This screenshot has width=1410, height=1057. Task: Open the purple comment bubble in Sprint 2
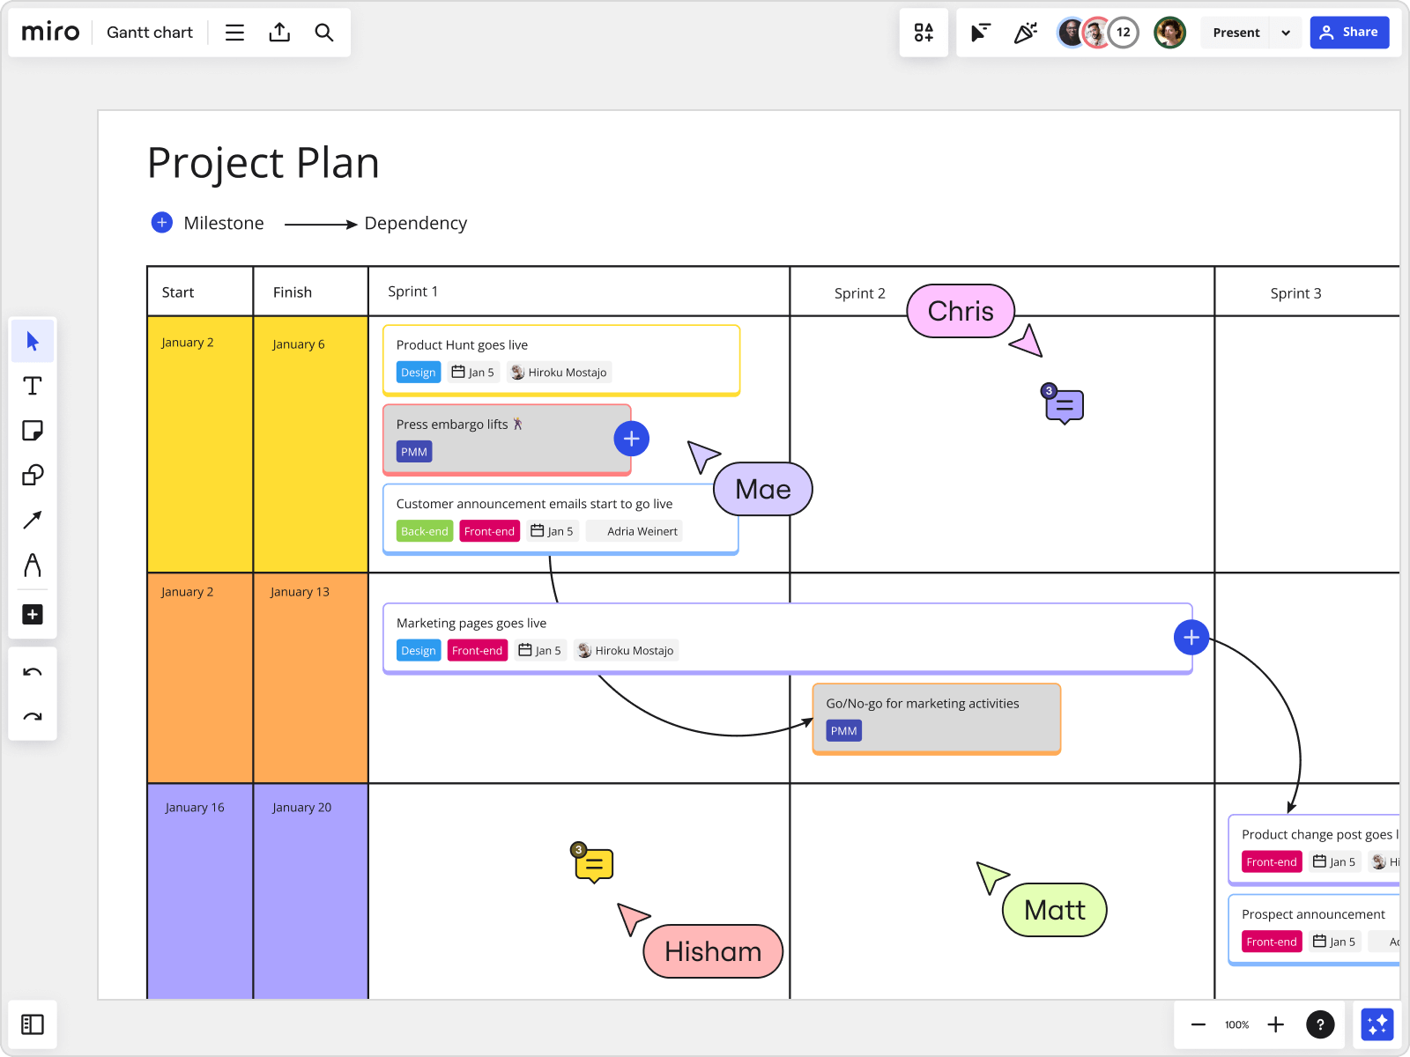pos(1065,406)
